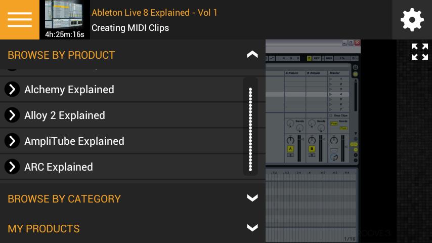Open the AmpliTube Explained arrow icon
This screenshot has height=243, width=432.
click(12, 141)
